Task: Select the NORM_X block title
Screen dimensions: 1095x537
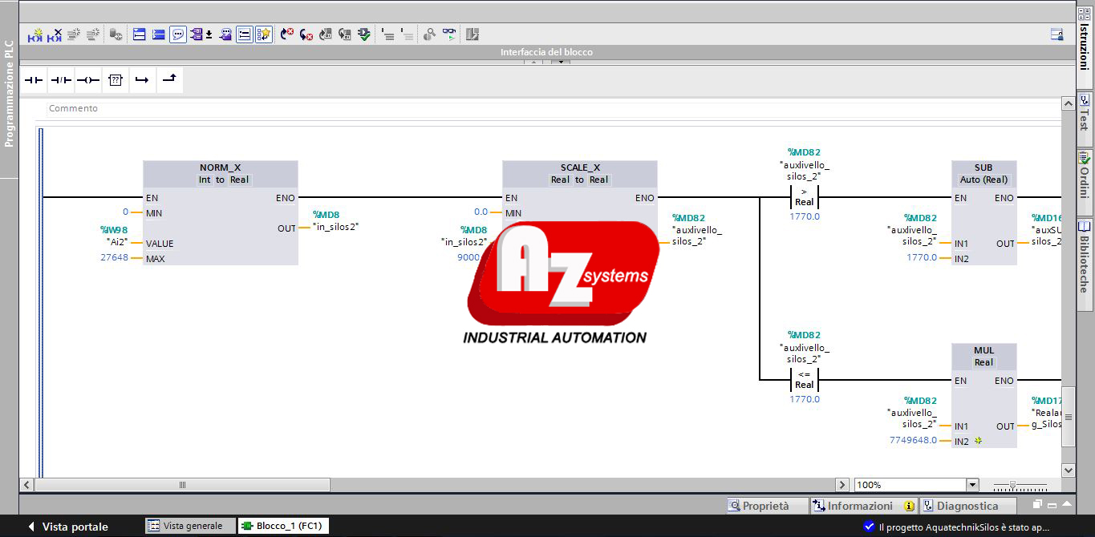Action: (x=220, y=168)
